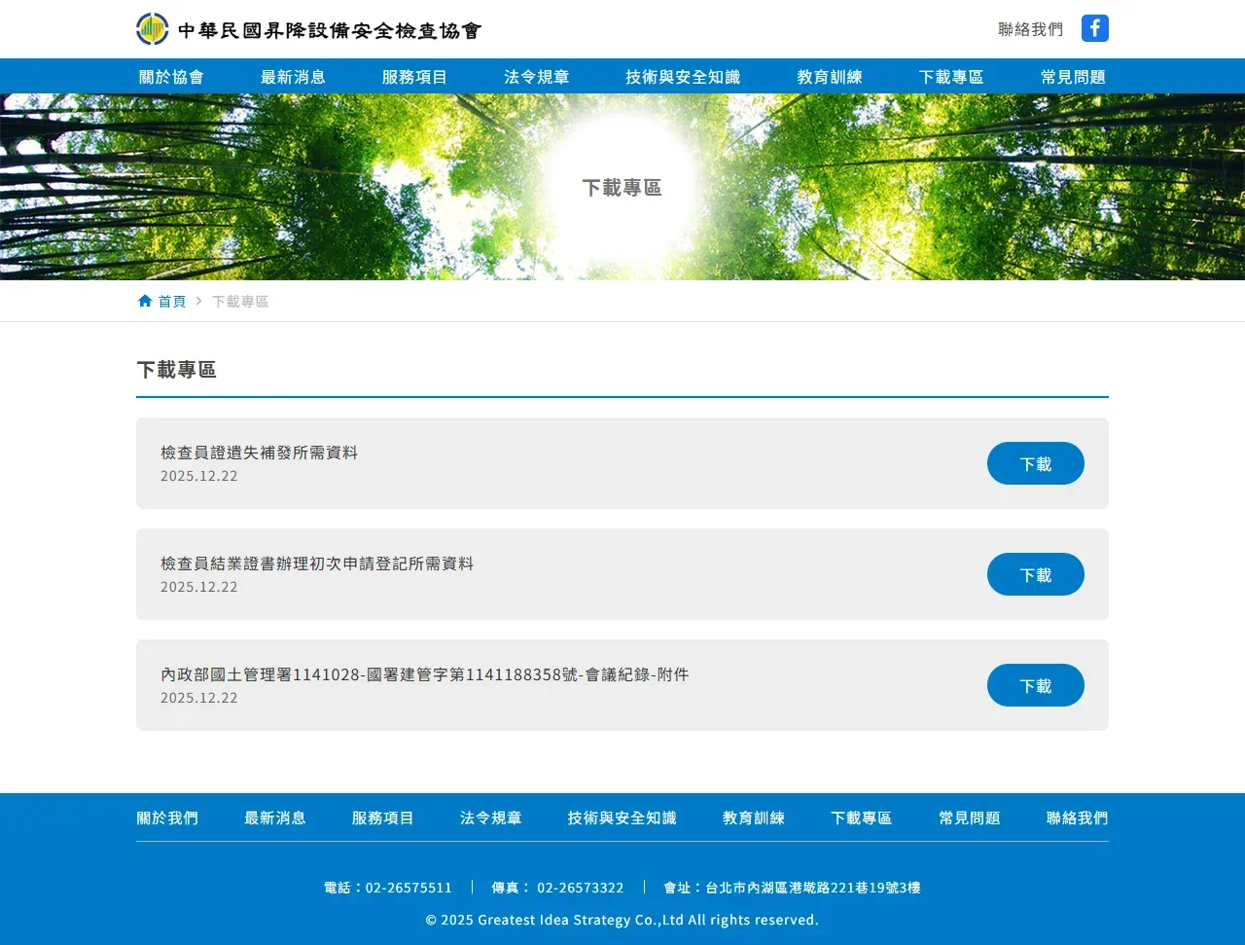The width and height of the screenshot is (1245, 945).
Task: Open the 關於協會 menu
Action: click(171, 76)
